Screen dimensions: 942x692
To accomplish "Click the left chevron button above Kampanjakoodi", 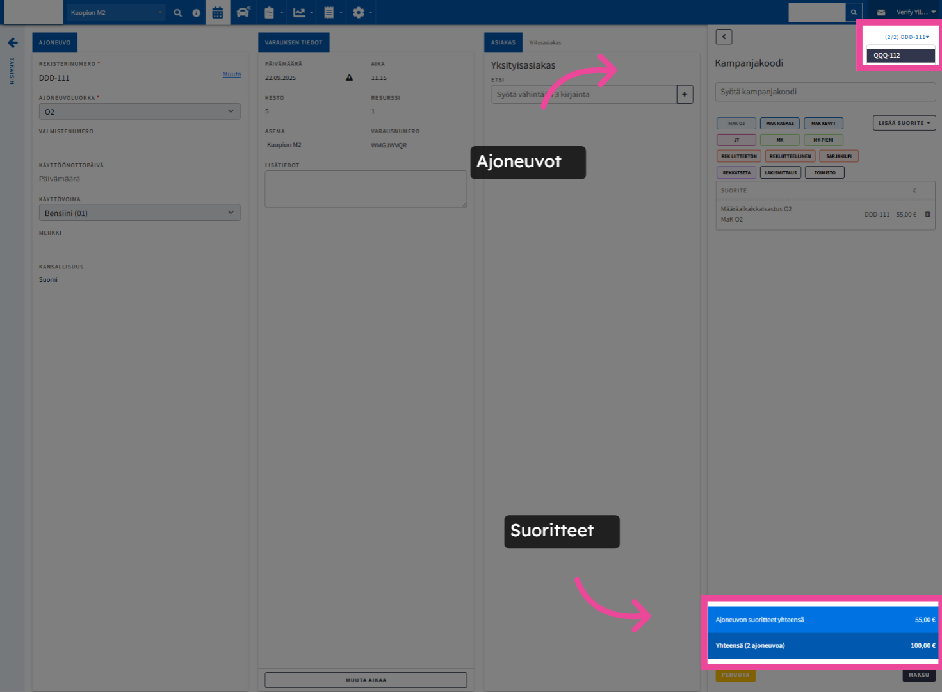I will click(724, 37).
